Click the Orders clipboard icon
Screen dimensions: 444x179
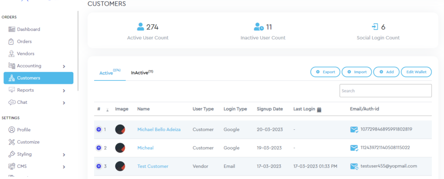pos(12,42)
